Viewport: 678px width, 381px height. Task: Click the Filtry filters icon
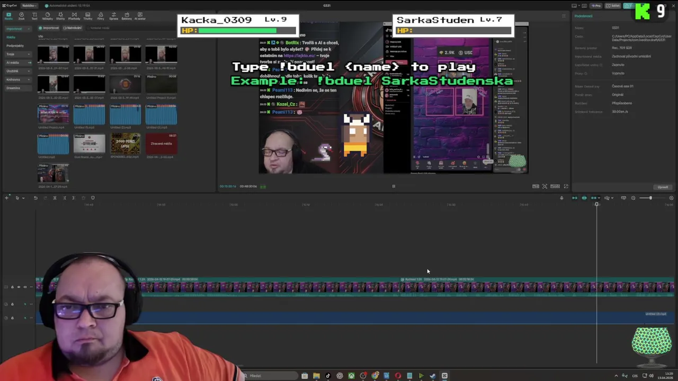[x=101, y=16]
